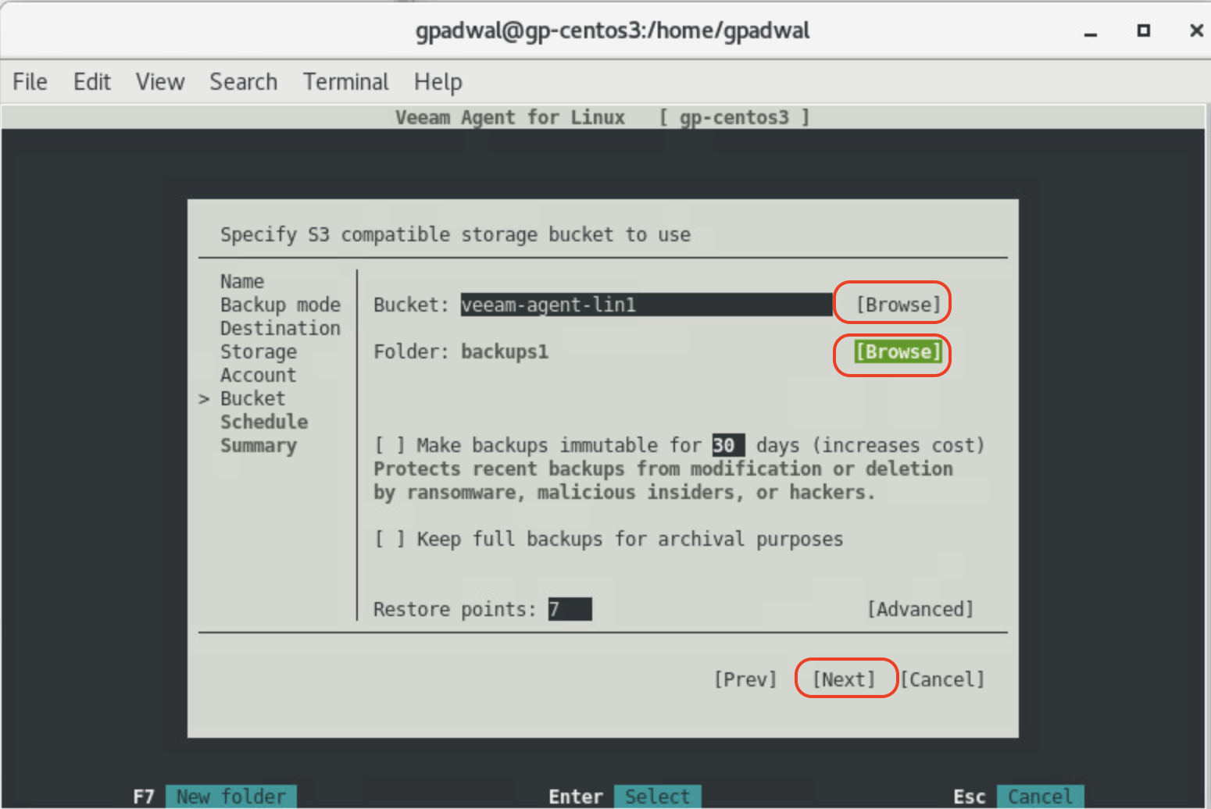This screenshot has height=809, width=1211.
Task: Click Browse next to Folder field
Action: point(898,351)
